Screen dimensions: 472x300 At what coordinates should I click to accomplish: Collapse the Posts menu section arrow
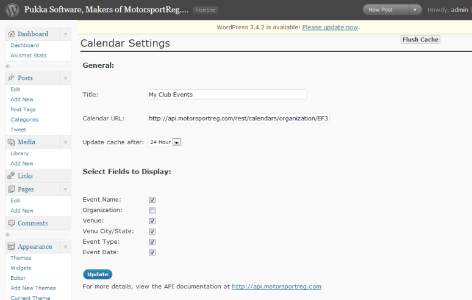point(65,78)
